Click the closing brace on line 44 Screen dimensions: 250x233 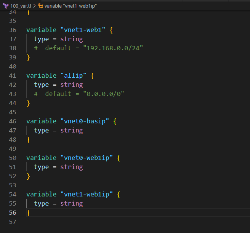[x=28, y=103]
